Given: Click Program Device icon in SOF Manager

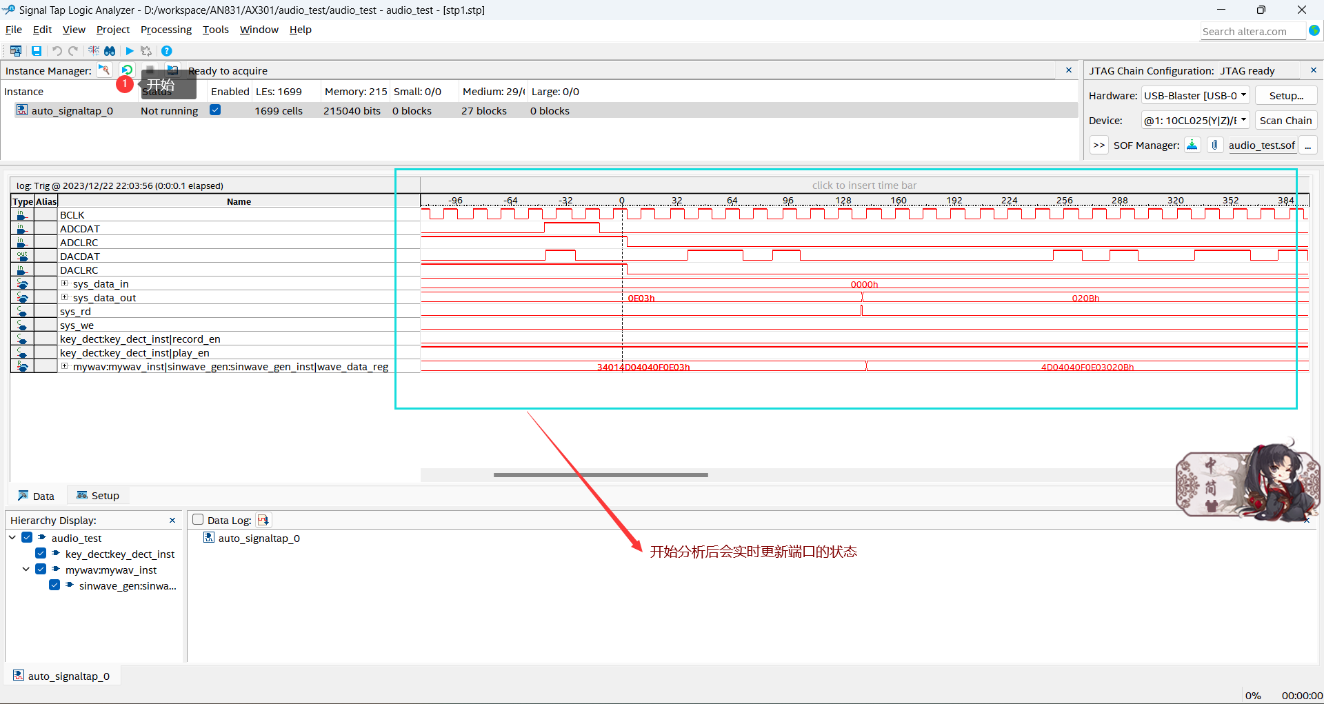Looking at the screenshot, I should [x=1192, y=145].
